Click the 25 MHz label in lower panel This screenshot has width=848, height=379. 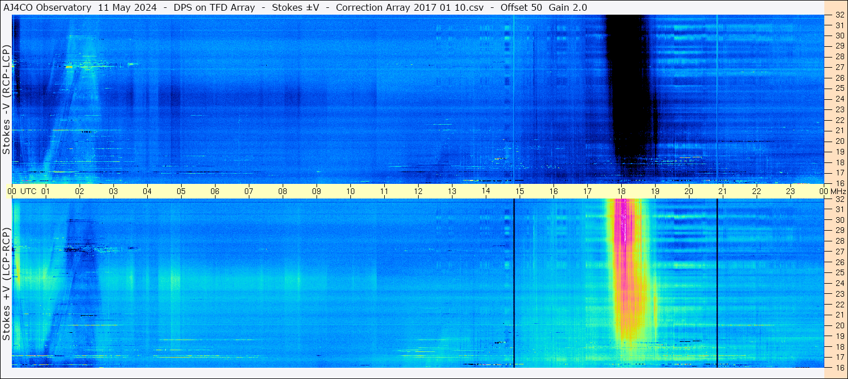839,272
